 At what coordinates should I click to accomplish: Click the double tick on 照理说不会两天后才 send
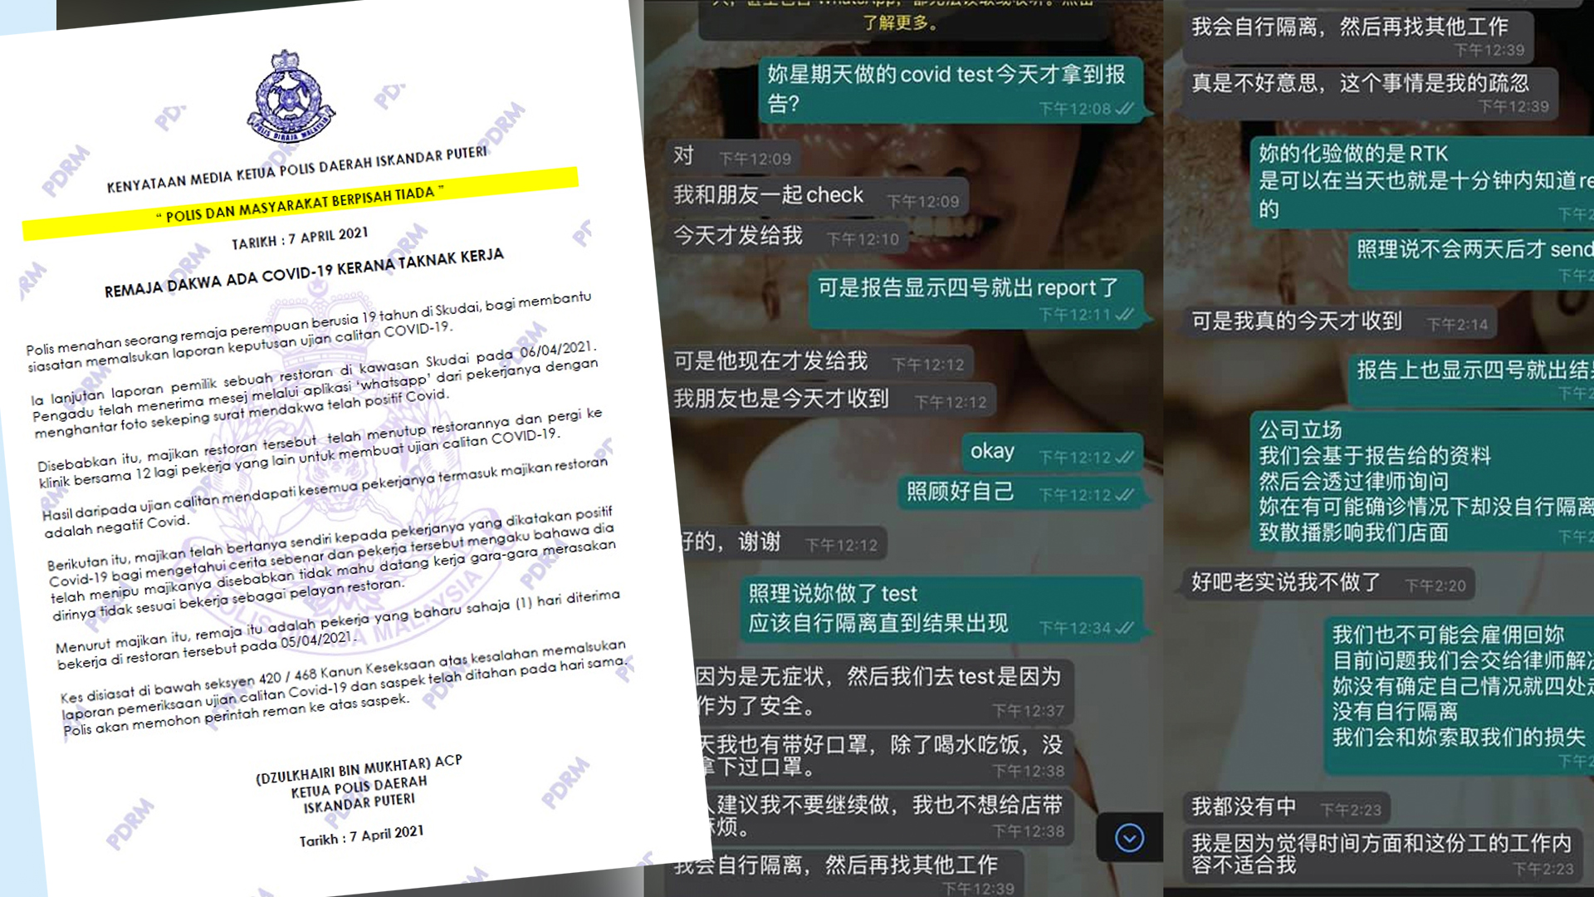1591,275
